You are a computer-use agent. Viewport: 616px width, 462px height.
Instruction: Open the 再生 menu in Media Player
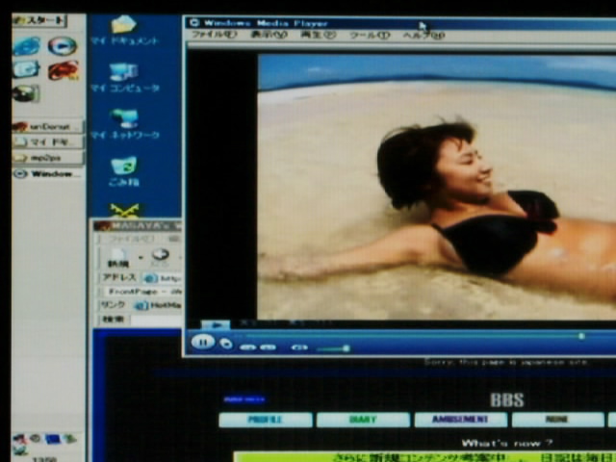(318, 35)
